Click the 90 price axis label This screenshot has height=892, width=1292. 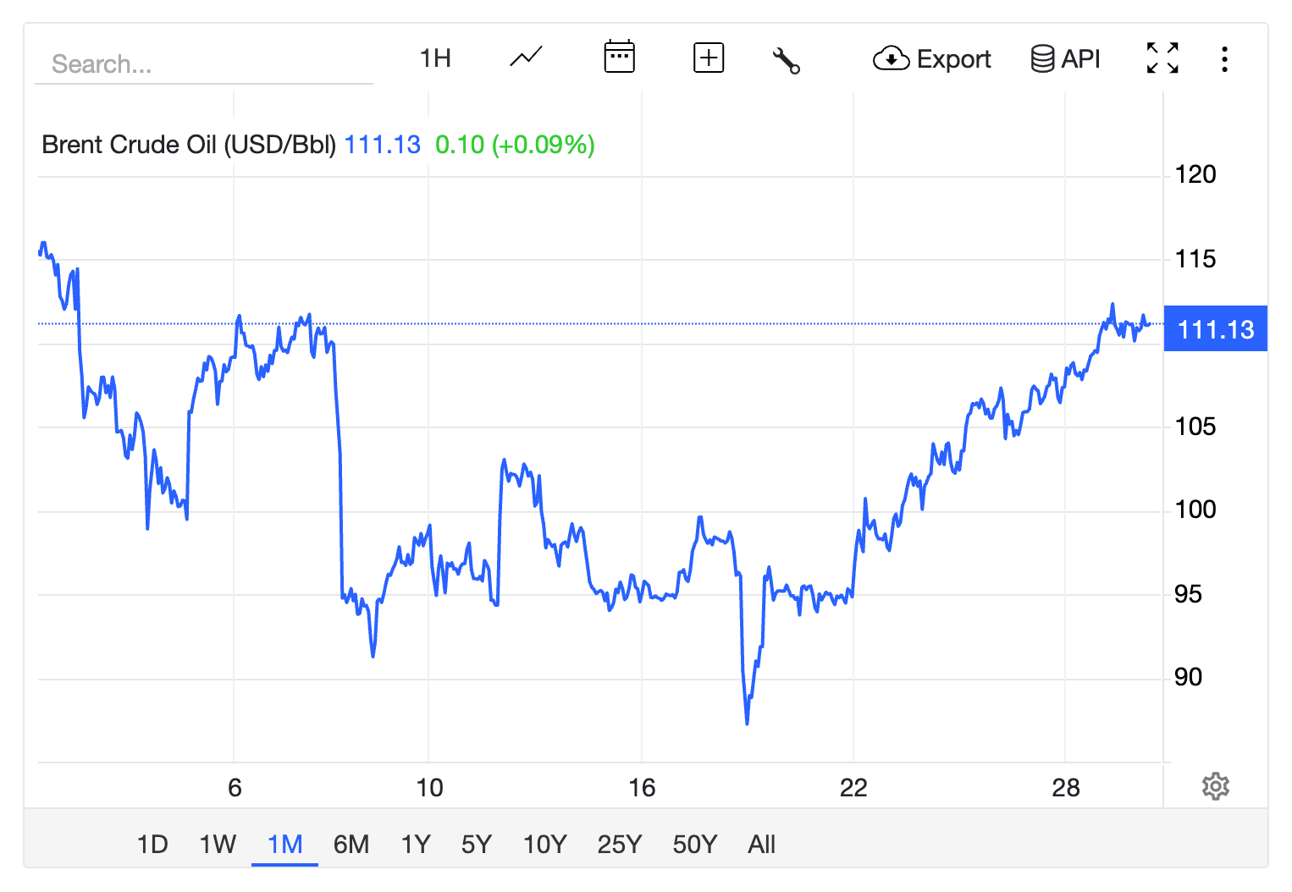[x=1189, y=677]
